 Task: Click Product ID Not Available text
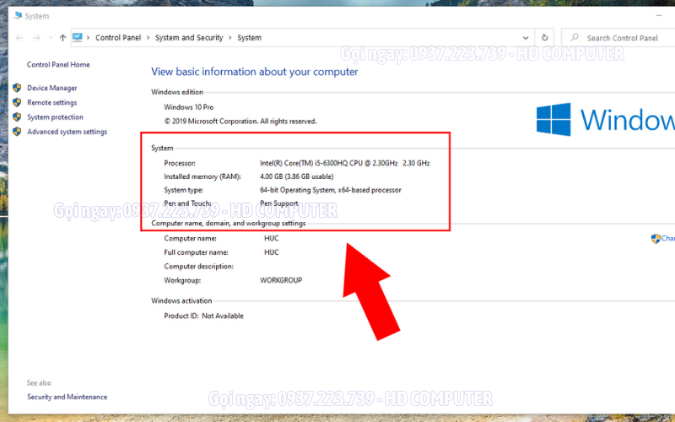[203, 316]
